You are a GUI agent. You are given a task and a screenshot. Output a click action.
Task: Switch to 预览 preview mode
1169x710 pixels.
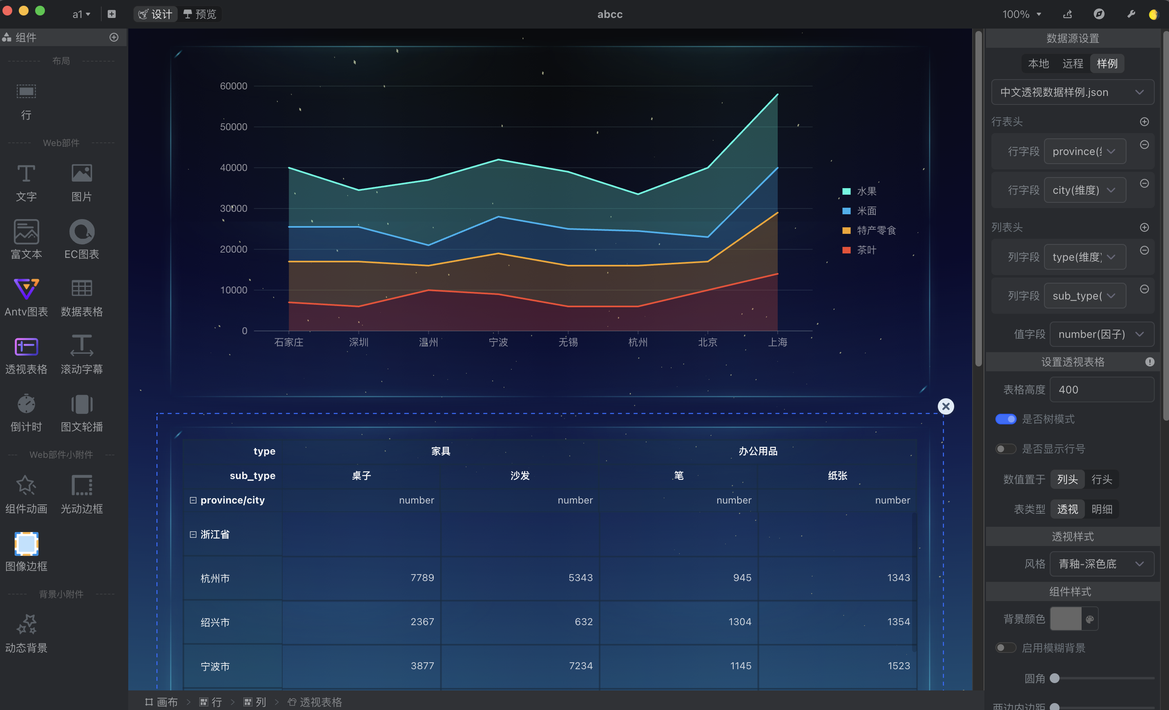200,14
